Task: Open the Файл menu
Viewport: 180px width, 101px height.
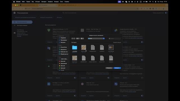Action: [x=23, y=2]
